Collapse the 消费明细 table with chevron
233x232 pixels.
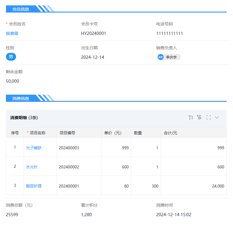(217, 117)
